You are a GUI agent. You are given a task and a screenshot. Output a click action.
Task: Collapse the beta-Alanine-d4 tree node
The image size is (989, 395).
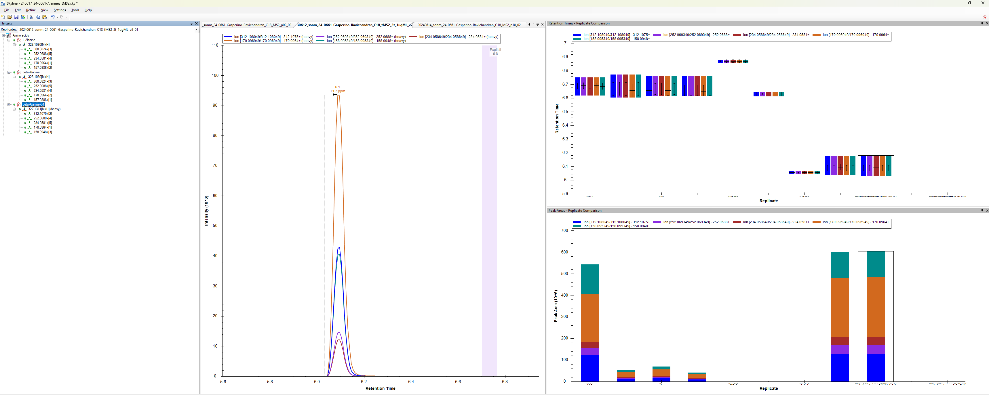9,104
